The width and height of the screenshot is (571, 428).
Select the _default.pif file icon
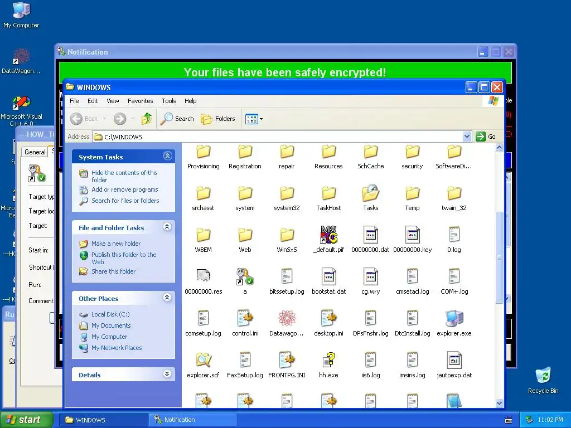tap(328, 235)
